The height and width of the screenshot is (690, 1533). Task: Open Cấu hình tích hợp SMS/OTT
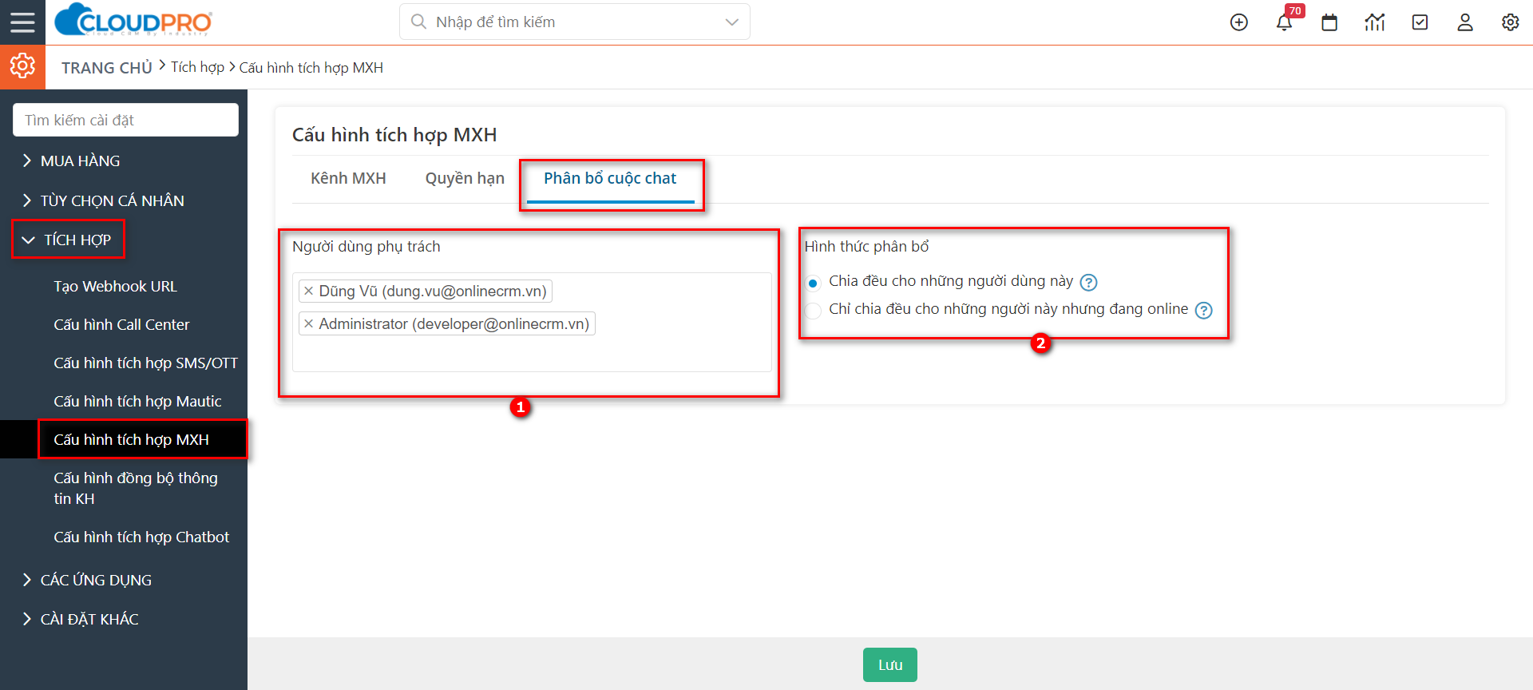pos(145,363)
